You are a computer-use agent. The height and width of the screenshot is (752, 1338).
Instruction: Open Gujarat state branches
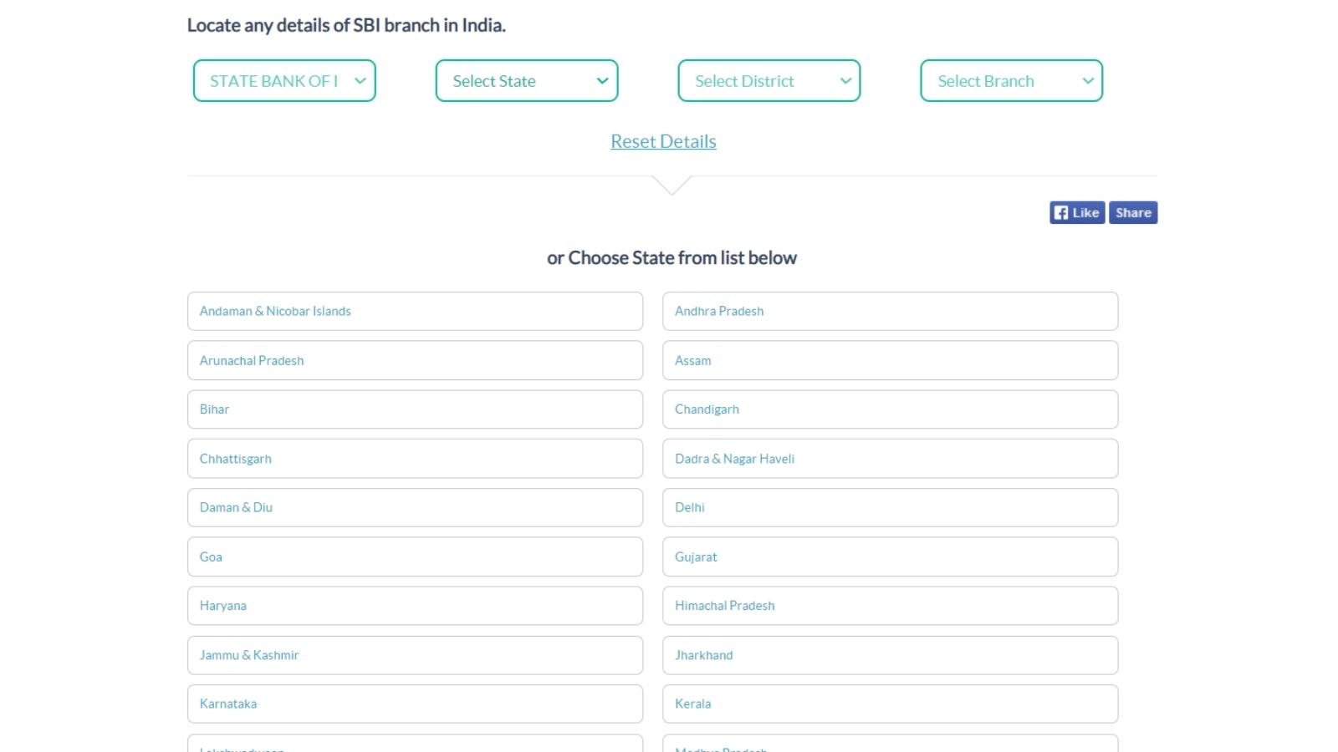(891, 556)
